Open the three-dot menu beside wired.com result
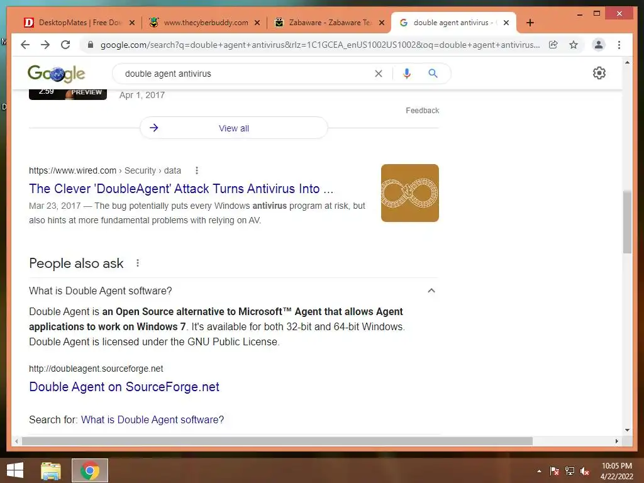Image resolution: width=644 pixels, height=483 pixels. [x=197, y=170]
